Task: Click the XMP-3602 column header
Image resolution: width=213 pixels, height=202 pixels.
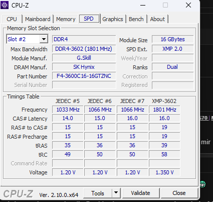Action: 164,101
